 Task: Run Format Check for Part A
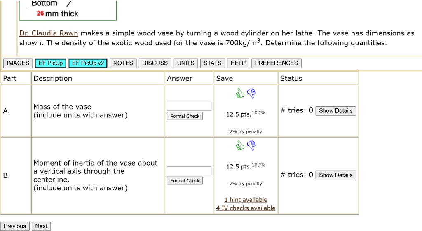pyautogui.click(x=185, y=116)
